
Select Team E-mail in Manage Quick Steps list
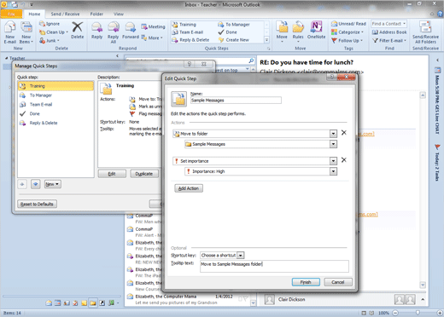click(x=55, y=105)
